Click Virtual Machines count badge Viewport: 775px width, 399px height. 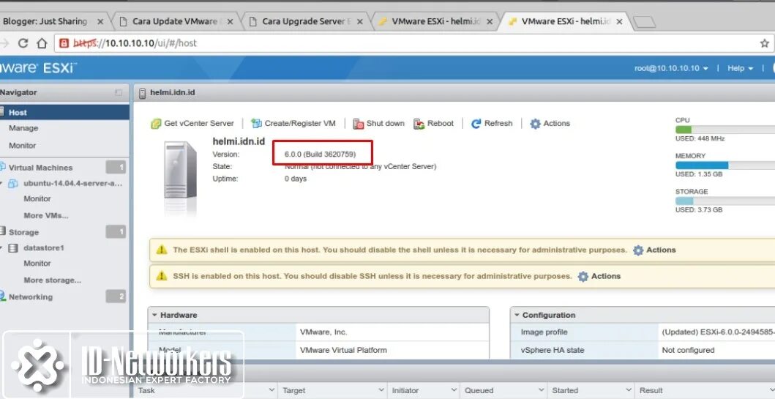(x=116, y=168)
